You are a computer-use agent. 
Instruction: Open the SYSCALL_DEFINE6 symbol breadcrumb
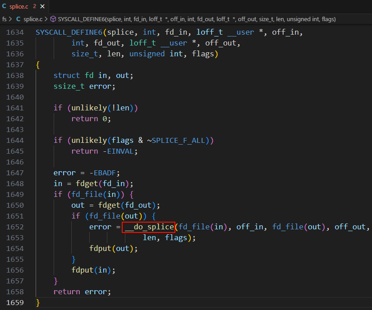(x=197, y=19)
